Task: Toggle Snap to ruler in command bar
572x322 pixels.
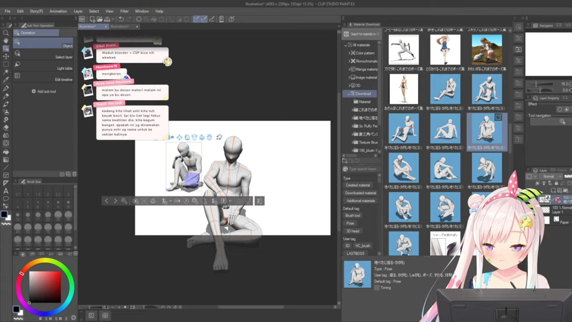Action: (196, 19)
